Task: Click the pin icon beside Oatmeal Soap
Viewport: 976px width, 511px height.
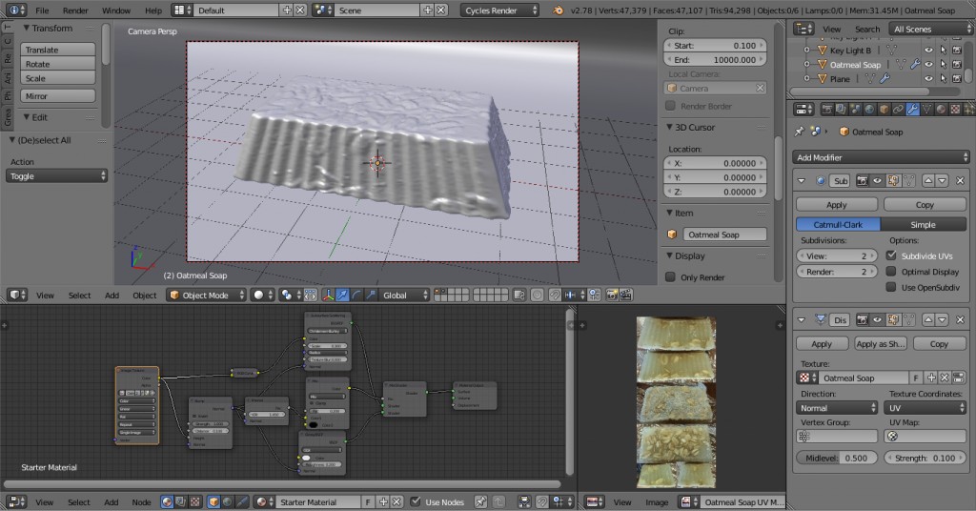Action: point(798,132)
